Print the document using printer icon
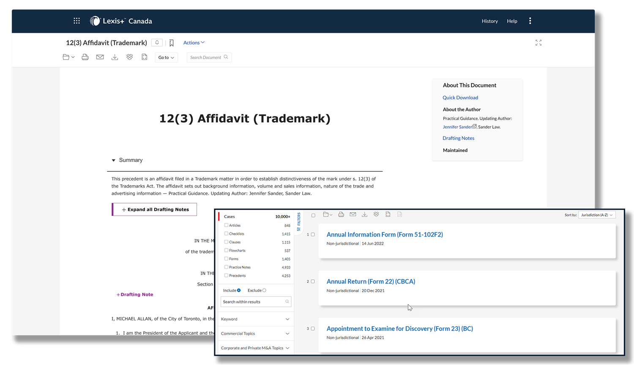Viewport: 634px width, 365px height. (x=85, y=57)
